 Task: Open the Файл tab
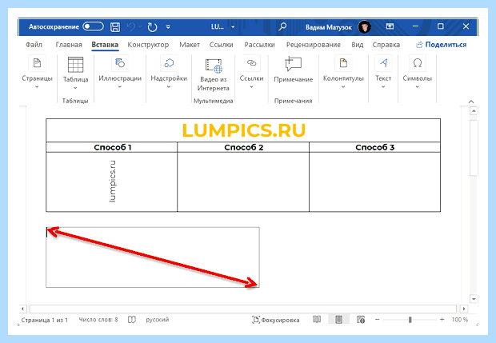tap(34, 45)
